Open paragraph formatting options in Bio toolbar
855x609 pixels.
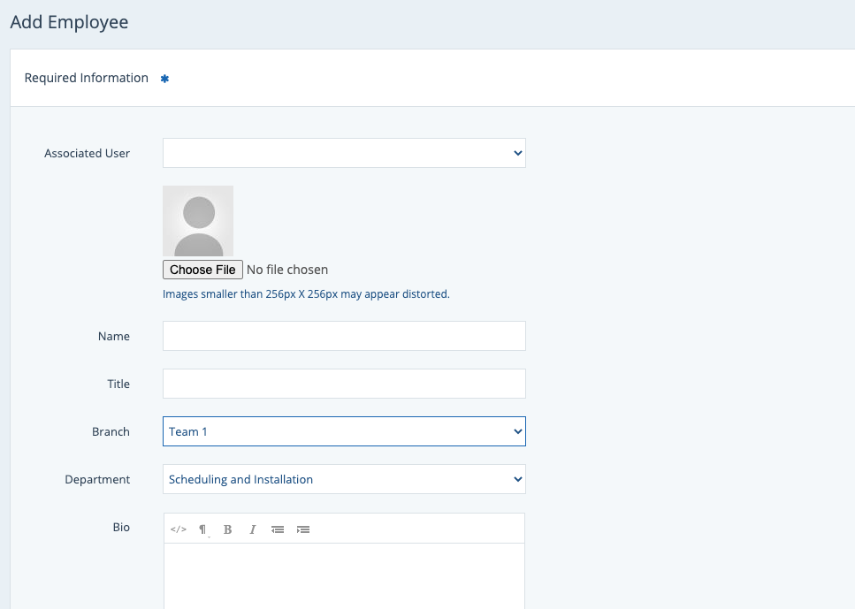(x=202, y=529)
